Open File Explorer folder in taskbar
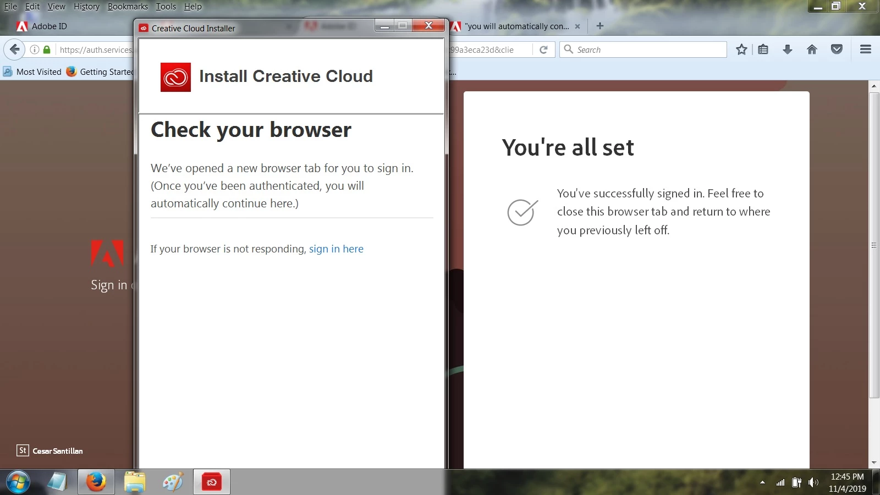 [x=135, y=482]
